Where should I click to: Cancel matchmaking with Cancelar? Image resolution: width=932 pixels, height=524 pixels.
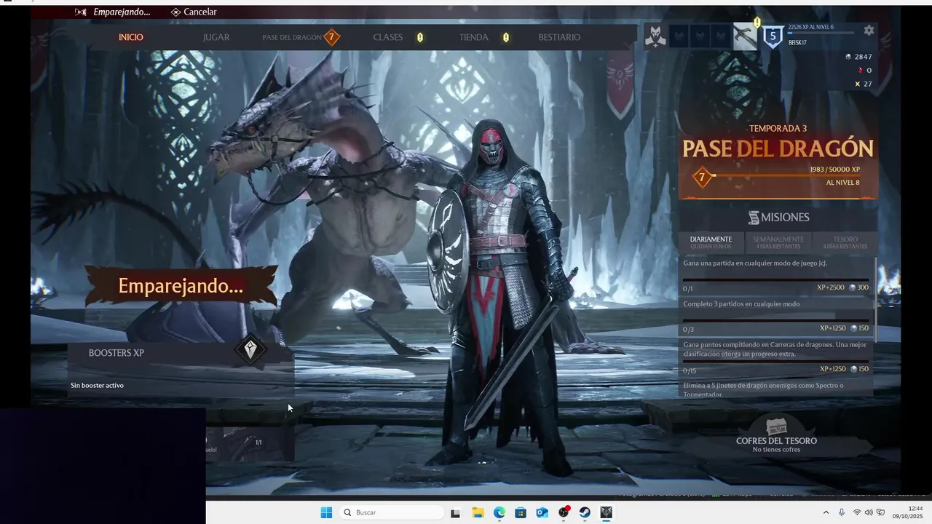pos(194,12)
